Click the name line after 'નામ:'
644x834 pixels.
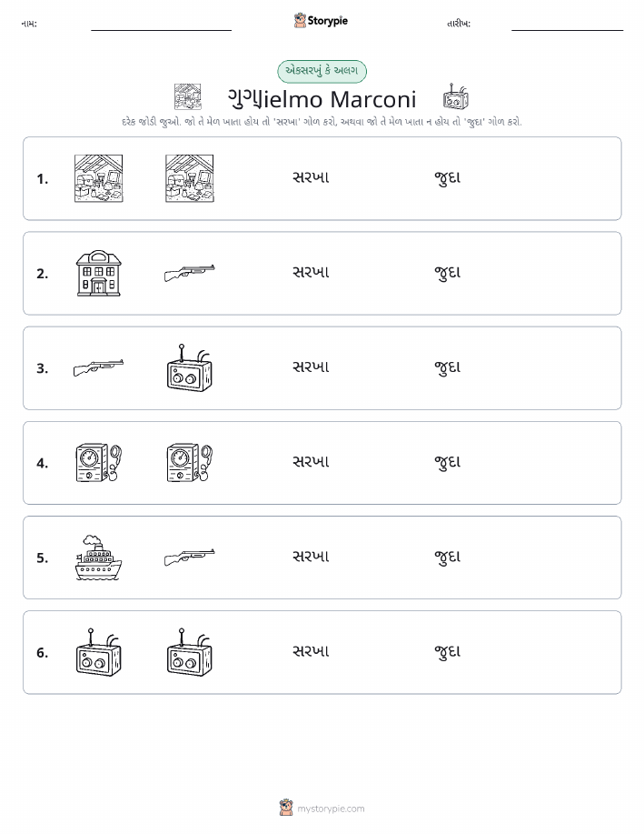(161, 26)
